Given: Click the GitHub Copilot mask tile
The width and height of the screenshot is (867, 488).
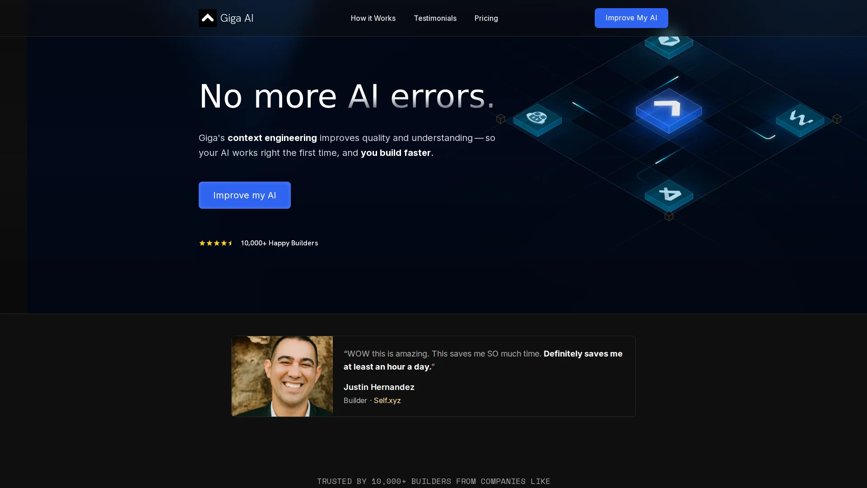Looking at the screenshot, I should (537, 120).
